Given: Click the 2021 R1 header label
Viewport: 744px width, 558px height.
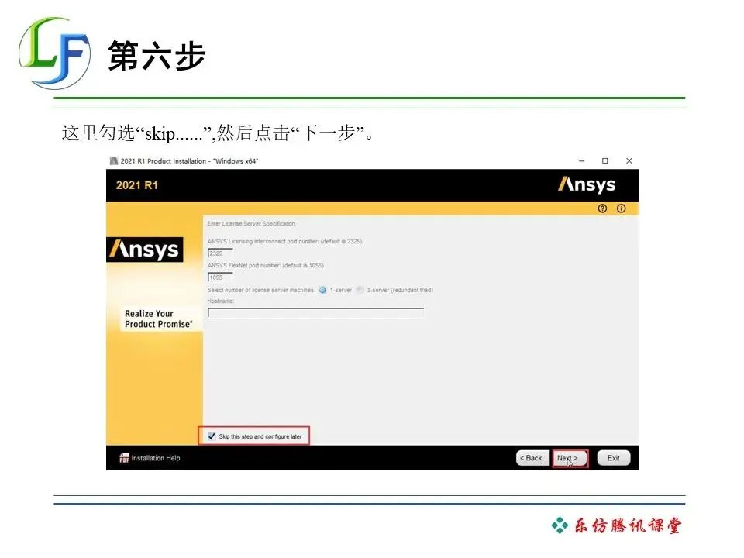Looking at the screenshot, I should coord(136,185).
